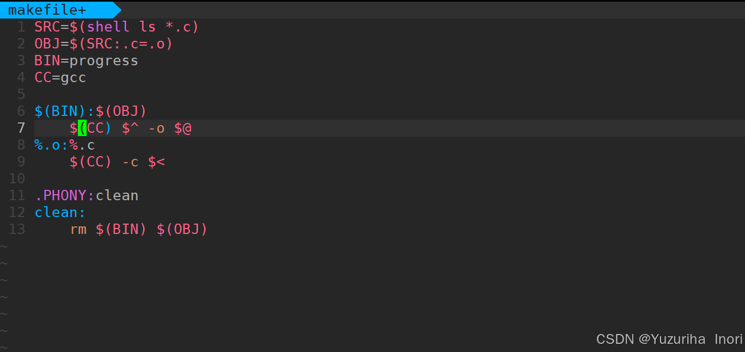
Task: Click gcc value on line 4
Action: [74, 77]
